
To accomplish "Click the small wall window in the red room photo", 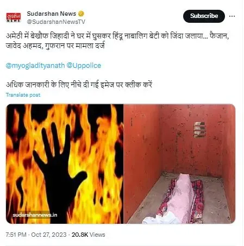I will [x=199, y=130].
